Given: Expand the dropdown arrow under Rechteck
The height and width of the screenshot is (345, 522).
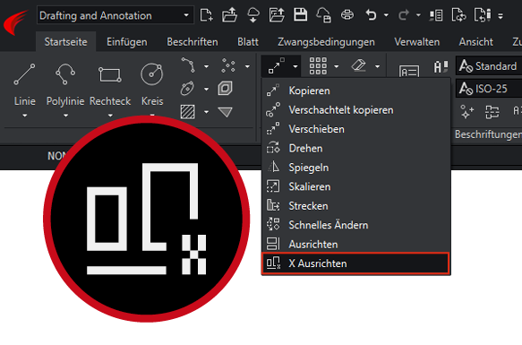Looking at the screenshot, I should [x=110, y=116].
